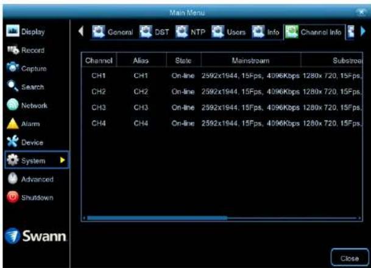
Task: Click the CH3 alias cell
Action: coord(141,107)
